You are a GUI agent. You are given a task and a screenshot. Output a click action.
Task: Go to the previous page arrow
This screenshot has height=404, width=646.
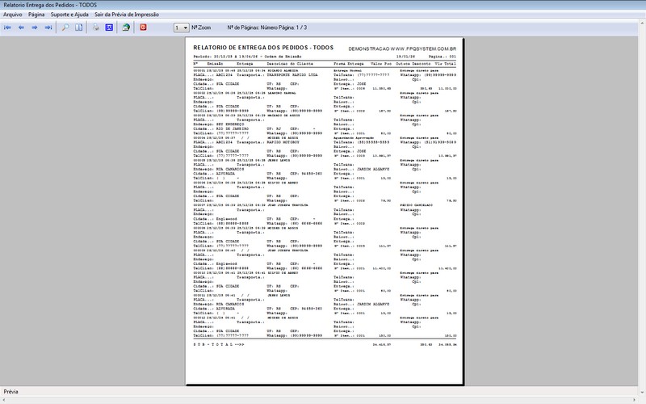pyautogui.click(x=21, y=27)
